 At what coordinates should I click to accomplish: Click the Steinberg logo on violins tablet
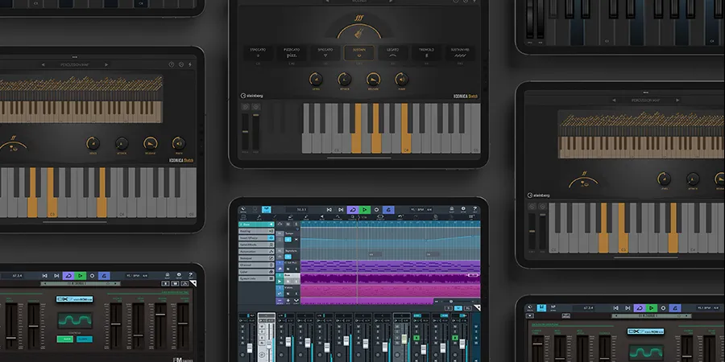coord(252,96)
